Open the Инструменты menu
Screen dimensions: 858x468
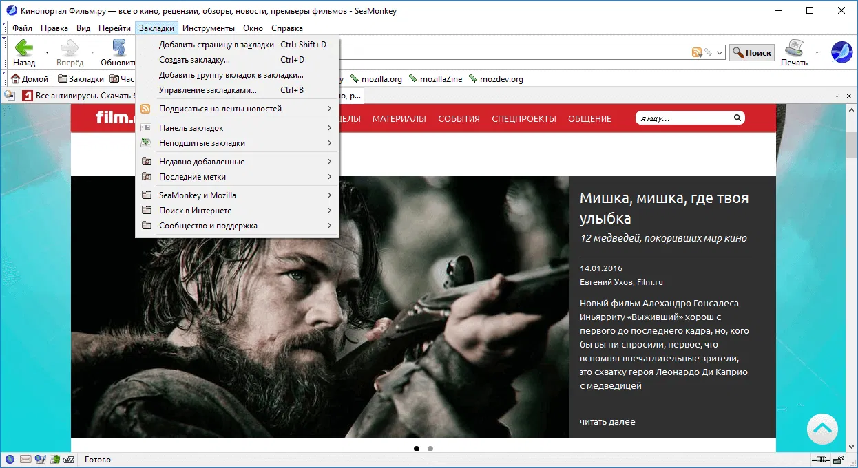click(x=209, y=28)
